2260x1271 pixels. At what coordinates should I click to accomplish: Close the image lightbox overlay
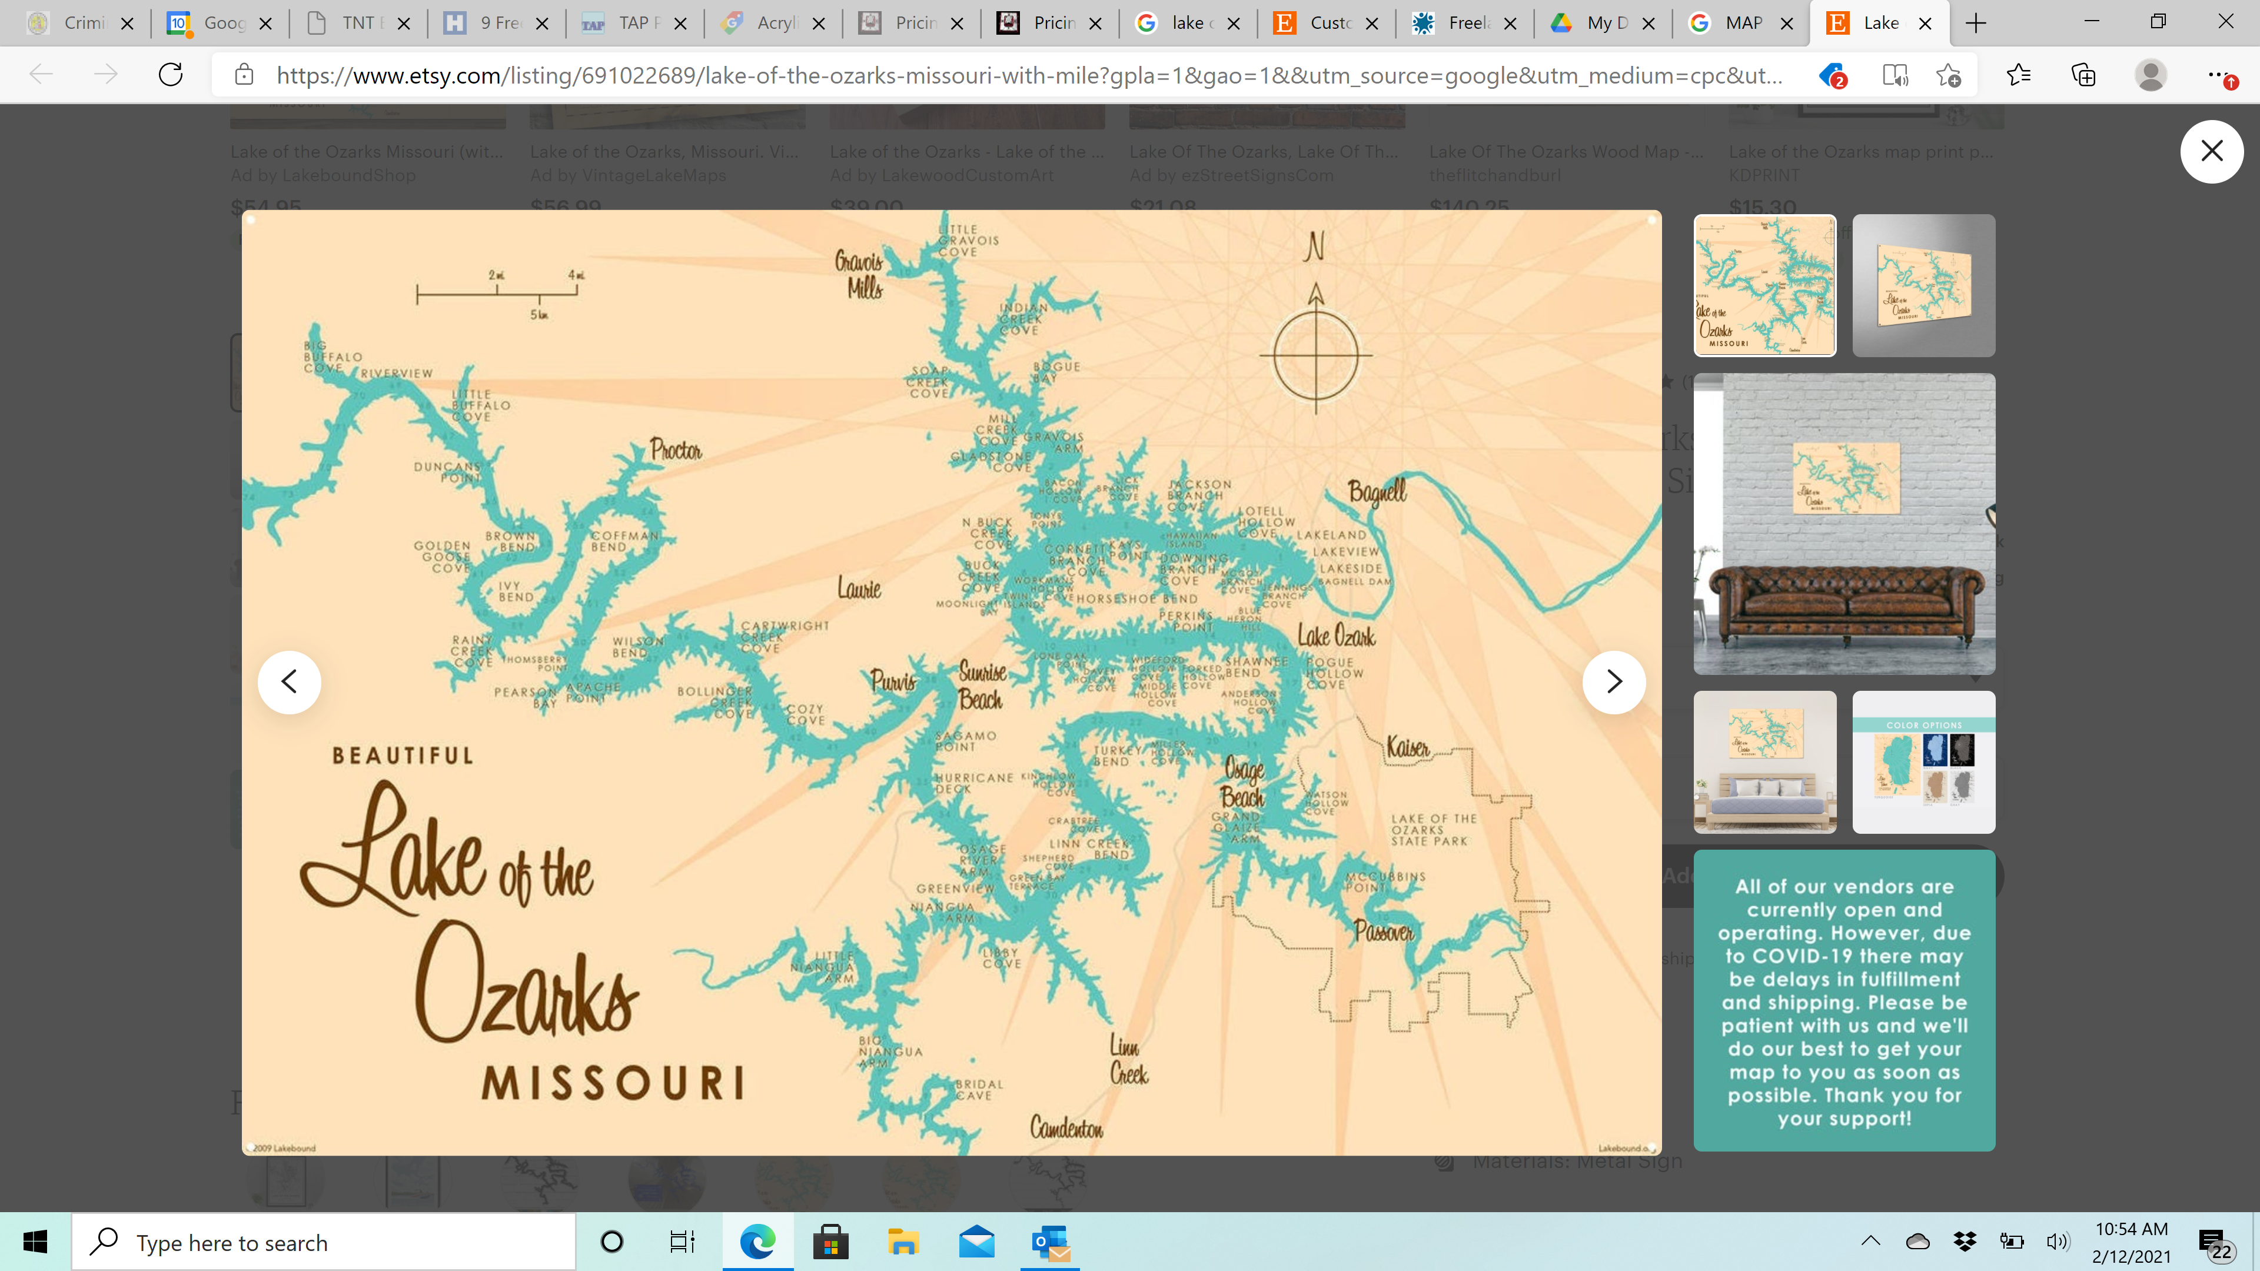2211,151
